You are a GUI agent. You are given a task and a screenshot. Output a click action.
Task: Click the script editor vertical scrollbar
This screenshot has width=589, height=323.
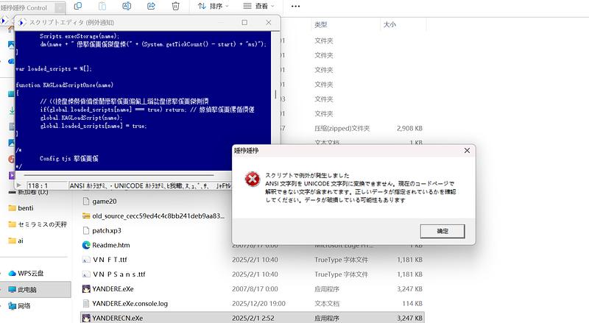(277, 96)
